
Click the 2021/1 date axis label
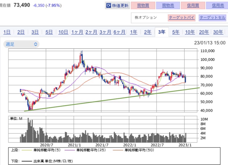coord(74,145)
